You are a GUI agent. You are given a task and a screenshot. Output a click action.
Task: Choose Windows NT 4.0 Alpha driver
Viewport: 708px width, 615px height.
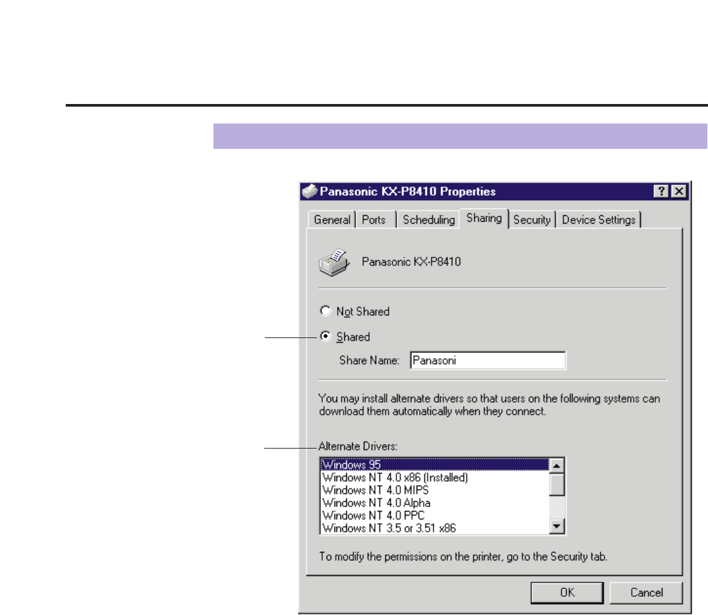[x=435, y=503]
